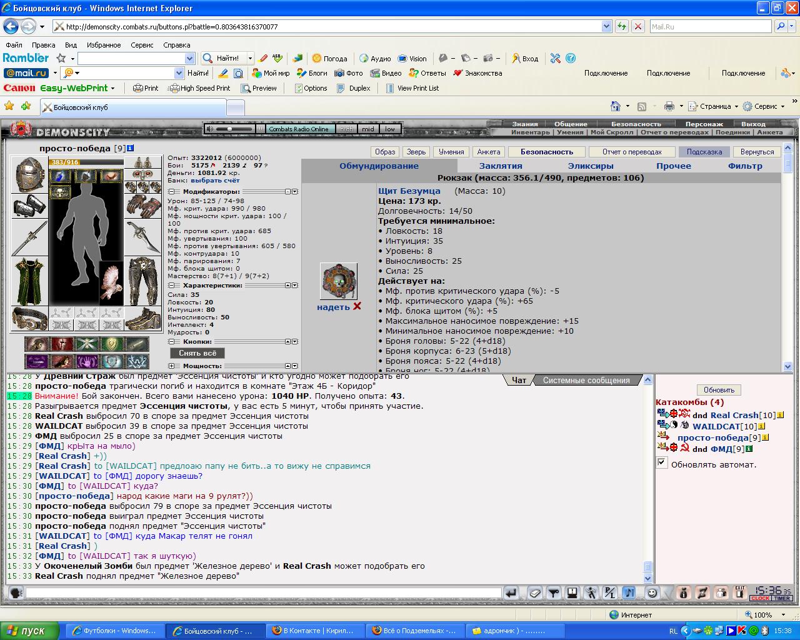Image resolution: width=800 pixels, height=640 pixels.
Task: Open the browser address bar dropdown
Action: (x=606, y=26)
